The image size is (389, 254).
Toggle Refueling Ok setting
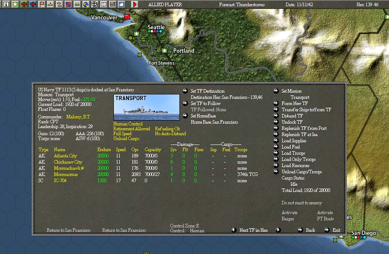coord(167,129)
